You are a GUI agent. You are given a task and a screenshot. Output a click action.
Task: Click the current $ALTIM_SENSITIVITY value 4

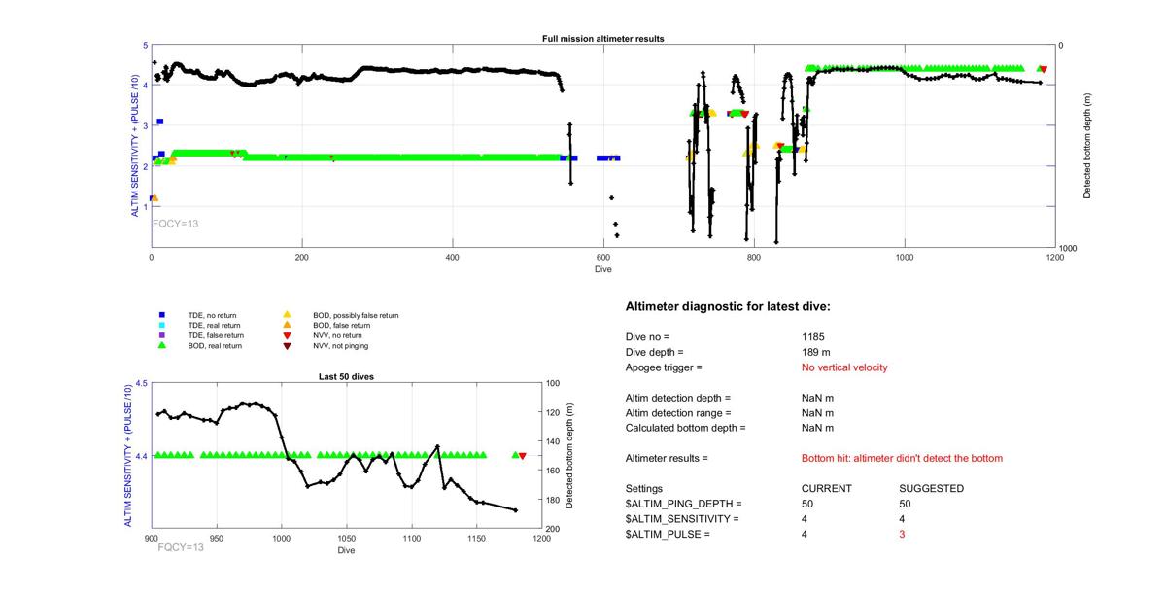[x=805, y=519]
